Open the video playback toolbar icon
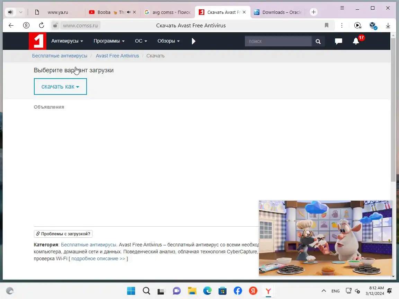This screenshot has width=399, height=299. [x=357, y=25]
